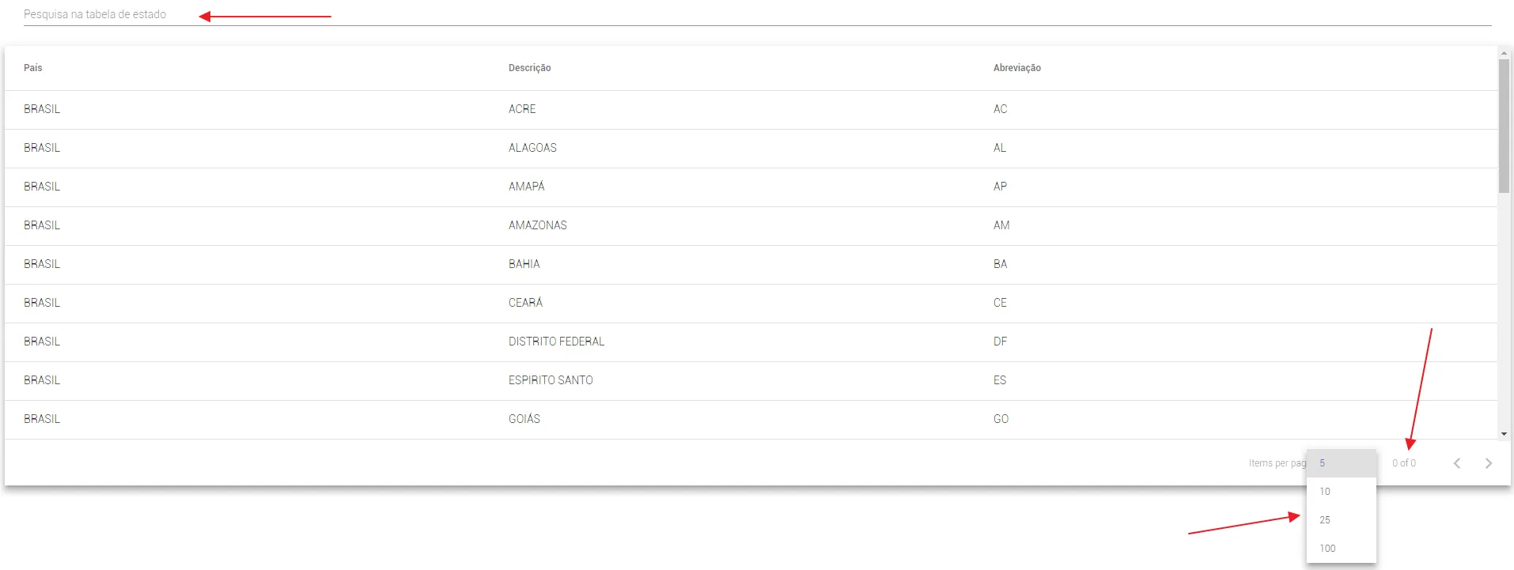Viewport: 1514px width, 570px height.
Task: Choose 10 items per page
Action: [x=1341, y=492]
